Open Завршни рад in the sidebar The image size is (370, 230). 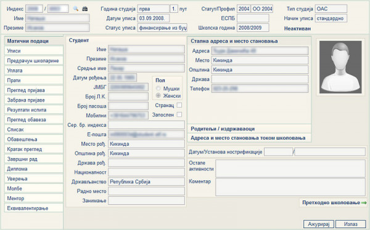pos(34,159)
